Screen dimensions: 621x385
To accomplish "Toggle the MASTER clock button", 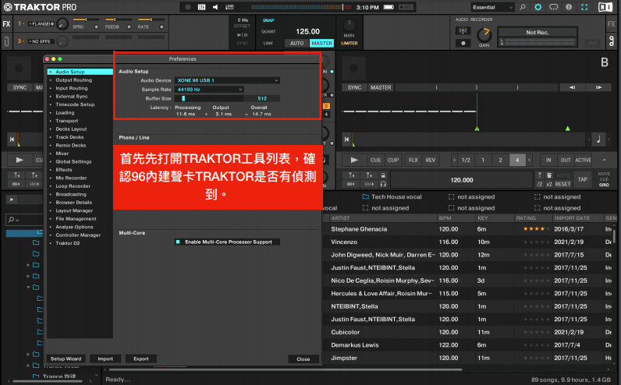I will pyautogui.click(x=321, y=43).
